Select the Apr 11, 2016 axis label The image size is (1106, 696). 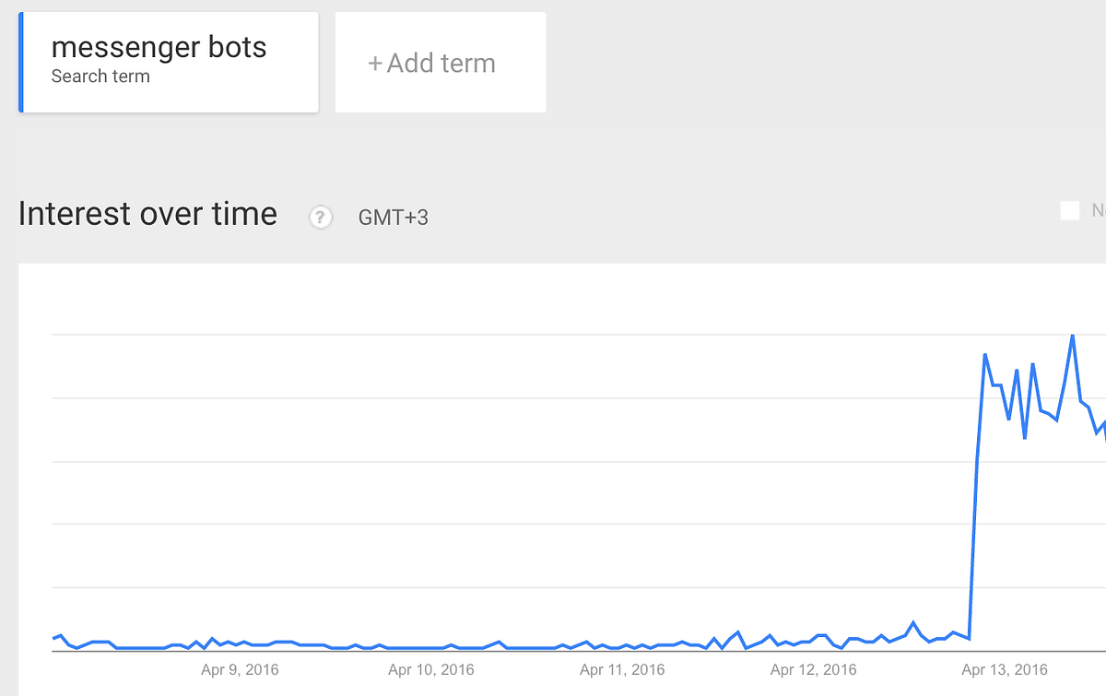tap(622, 669)
